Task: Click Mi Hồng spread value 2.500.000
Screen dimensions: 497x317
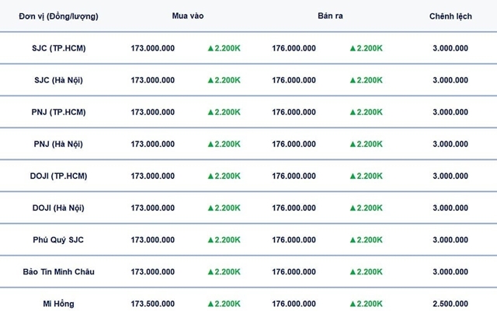Action: [450, 303]
